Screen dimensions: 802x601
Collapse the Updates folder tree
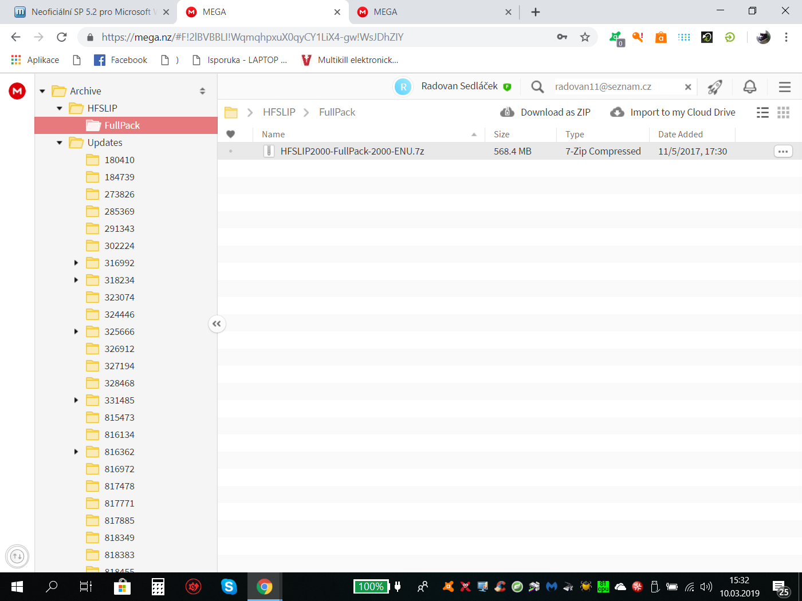point(60,143)
